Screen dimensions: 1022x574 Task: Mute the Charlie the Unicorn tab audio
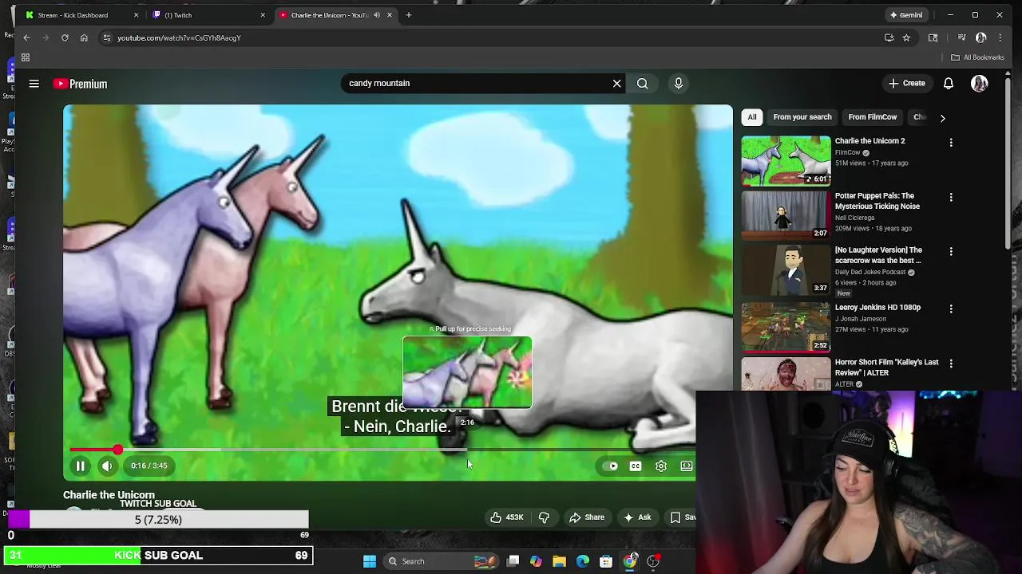[x=377, y=15]
